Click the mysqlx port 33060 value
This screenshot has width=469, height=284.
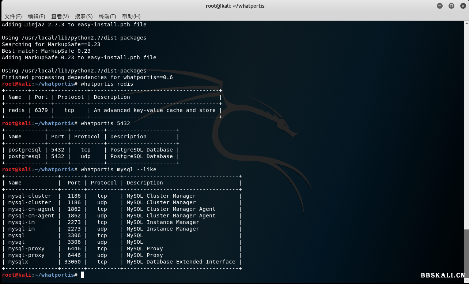click(72, 262)
